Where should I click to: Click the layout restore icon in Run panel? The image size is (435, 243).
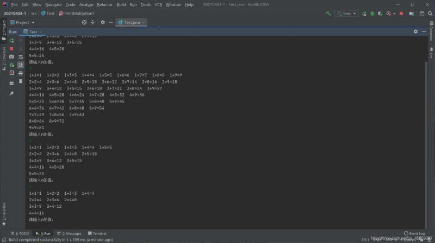(x=11, y=83)
